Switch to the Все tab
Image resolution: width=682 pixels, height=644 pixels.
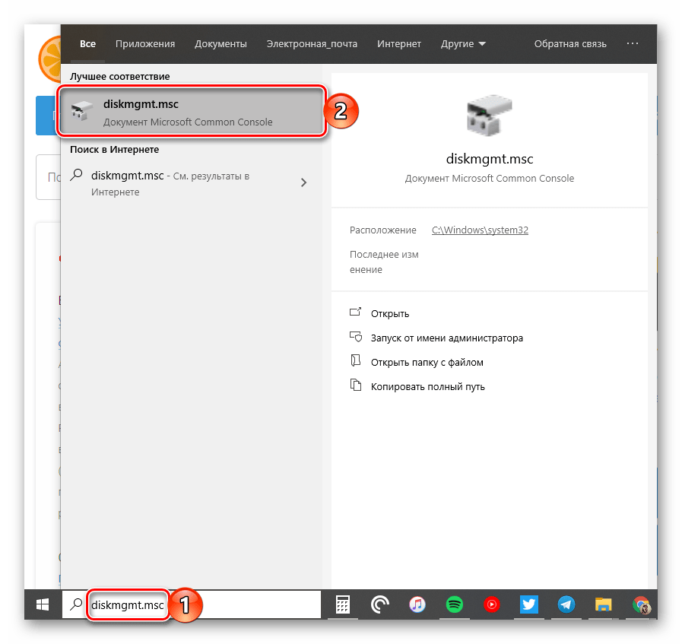coord(87,44)
